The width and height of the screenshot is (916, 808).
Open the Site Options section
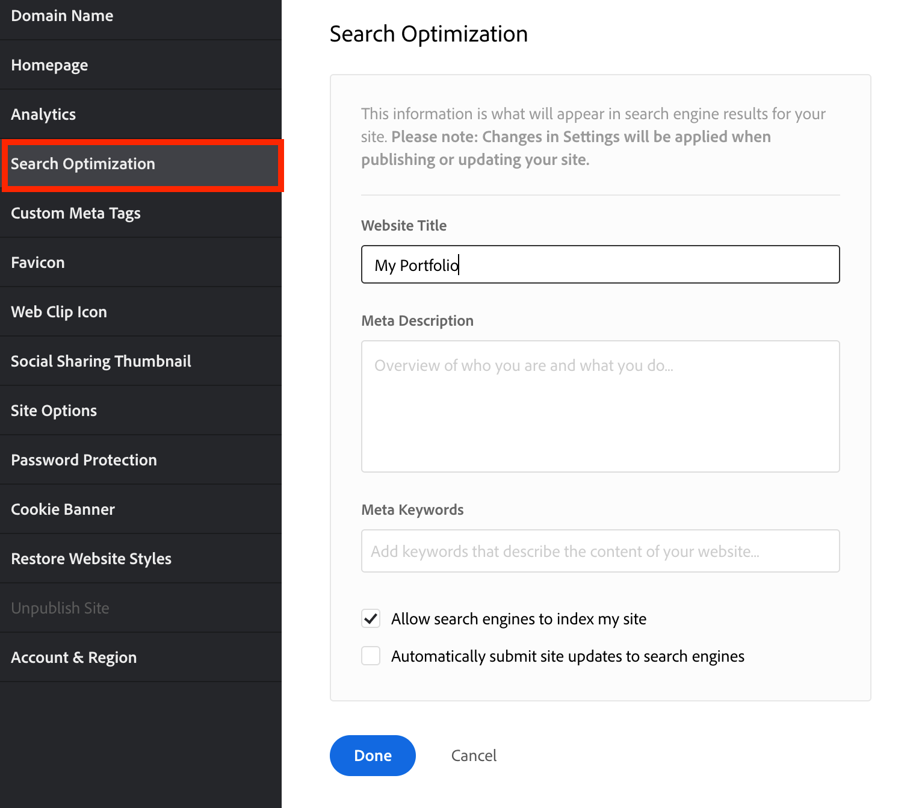coord(54,410)
